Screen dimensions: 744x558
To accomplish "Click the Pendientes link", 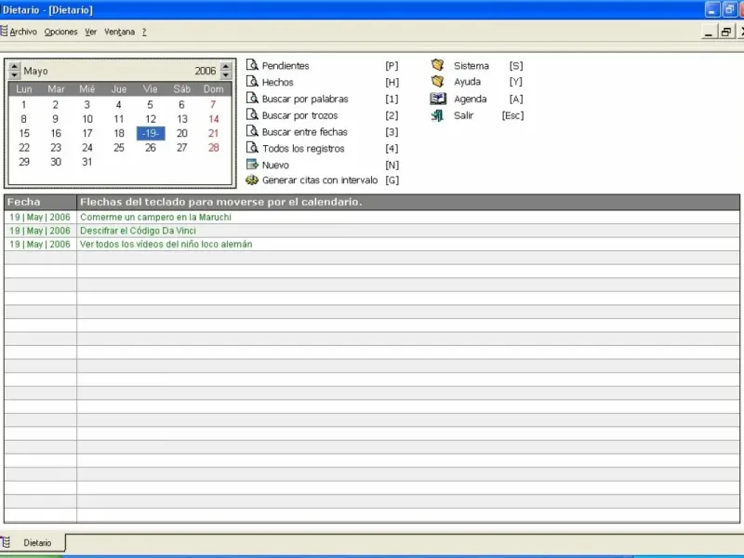I will click(286, 65).
